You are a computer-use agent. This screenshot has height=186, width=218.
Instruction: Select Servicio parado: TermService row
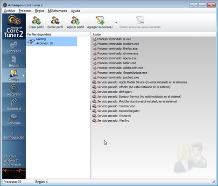click(x=116, y=106)
